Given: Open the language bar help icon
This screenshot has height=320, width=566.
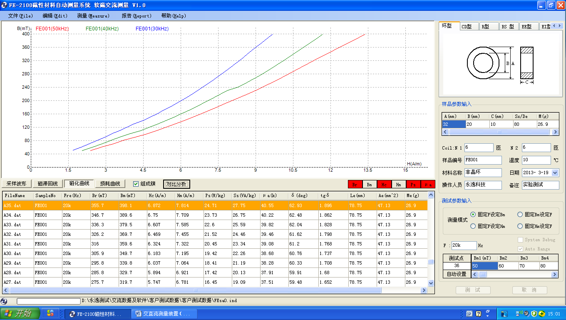Looking at the screenshot, I should point(478,314).
